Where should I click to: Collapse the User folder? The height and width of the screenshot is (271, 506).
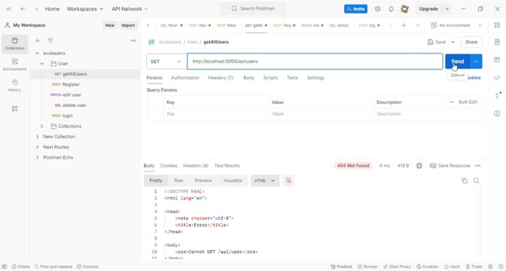(x=42, y=63)
